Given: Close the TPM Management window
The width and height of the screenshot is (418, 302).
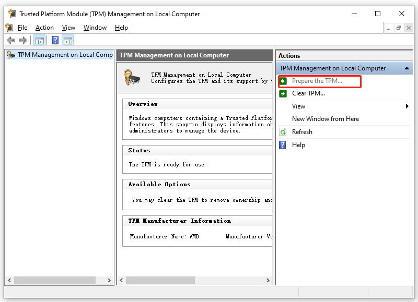Looking at the screenshot, I should pos(402,14).
